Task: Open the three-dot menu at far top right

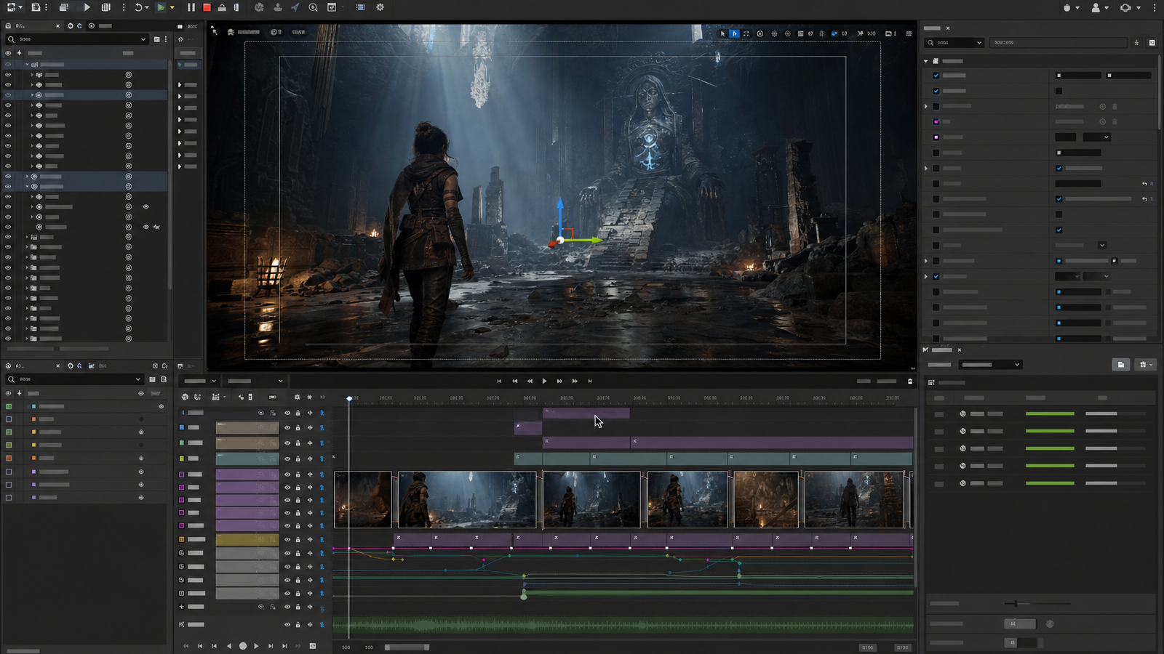Action: click(1155, 7)
